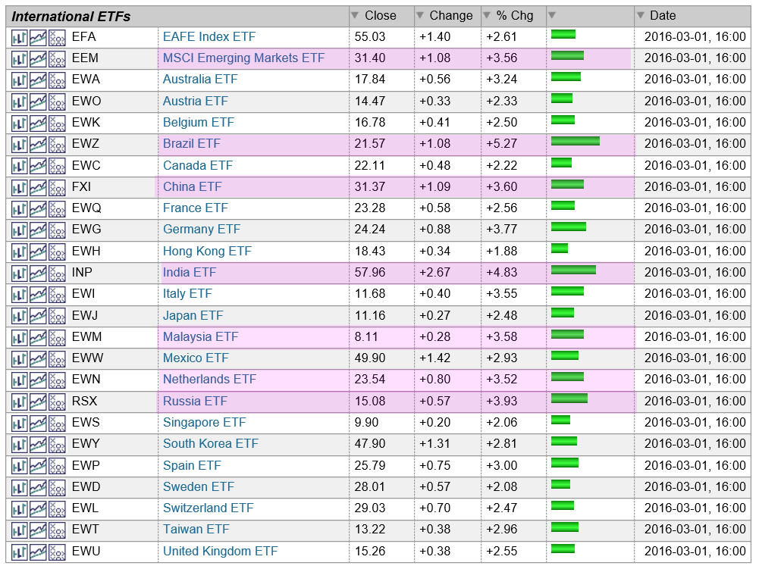Open the Germany ETF link

pyautogui.click(x=201, y=230)
